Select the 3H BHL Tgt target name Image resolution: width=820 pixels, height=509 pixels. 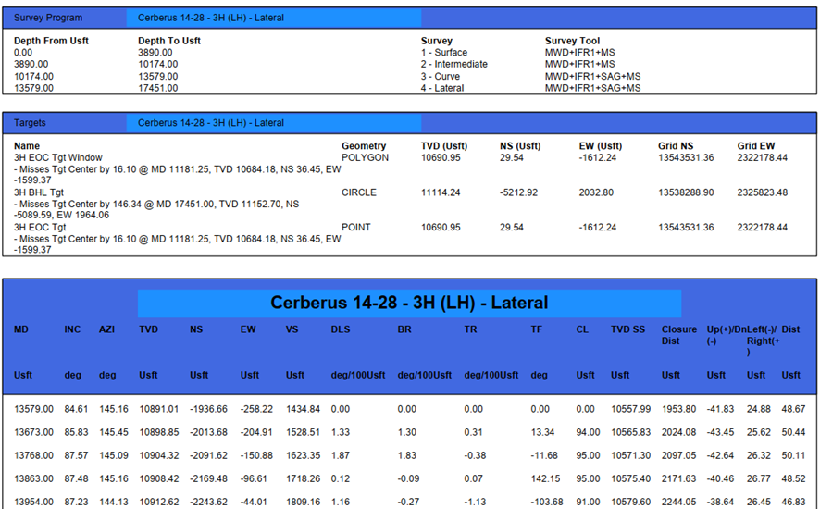point(39,192)
